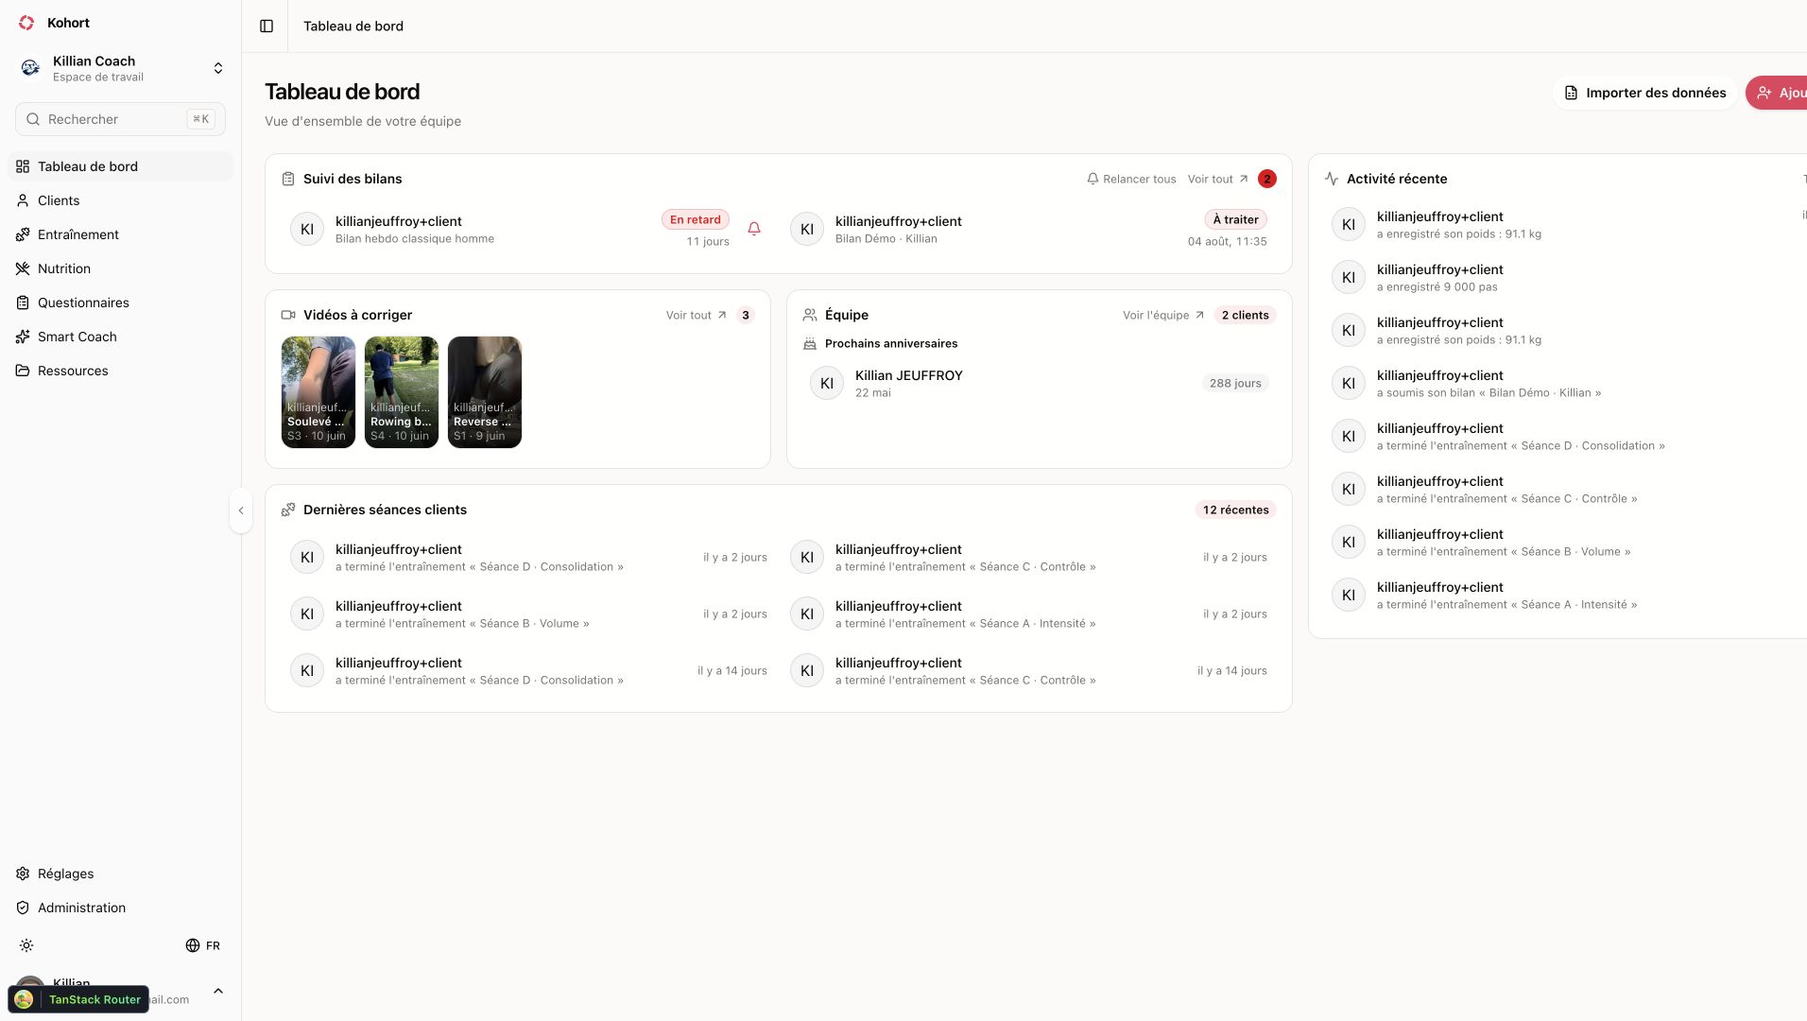Open the Reverse video thumbnail

485,392
